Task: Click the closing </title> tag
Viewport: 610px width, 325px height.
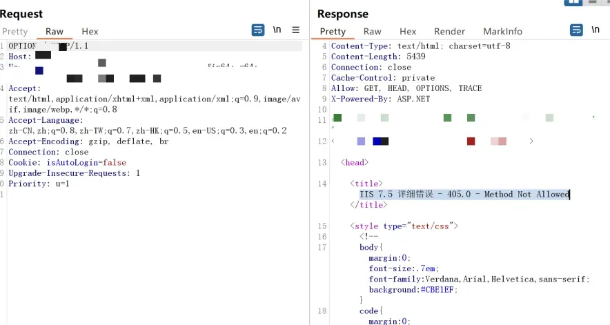Action: [368, 205]
